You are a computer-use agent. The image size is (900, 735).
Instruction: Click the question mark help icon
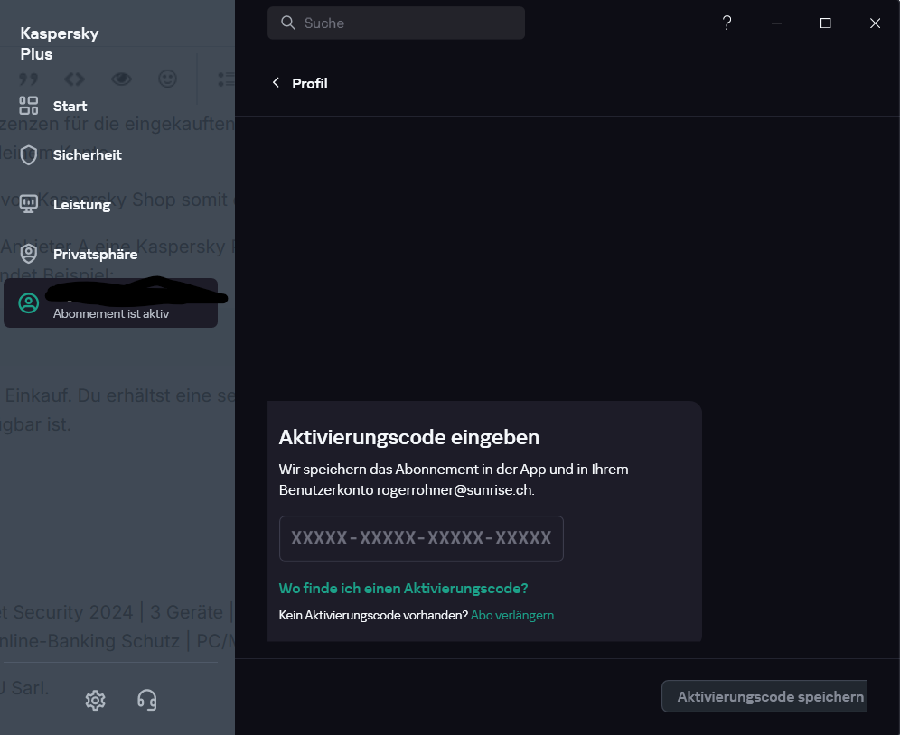point(727,23)
